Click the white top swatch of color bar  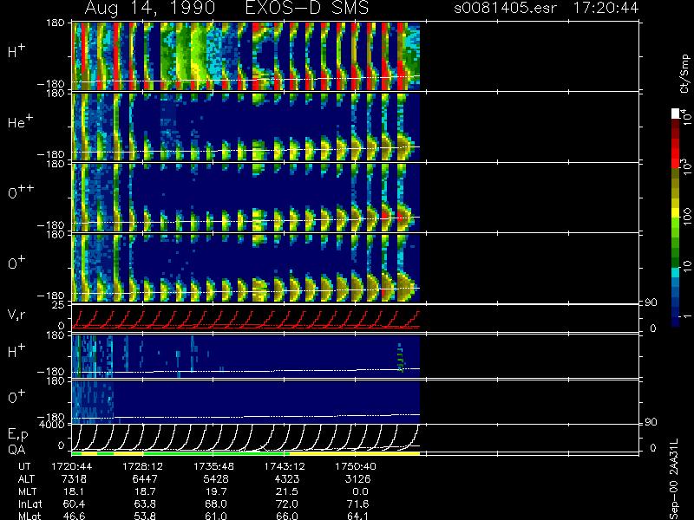coord(676,114)
